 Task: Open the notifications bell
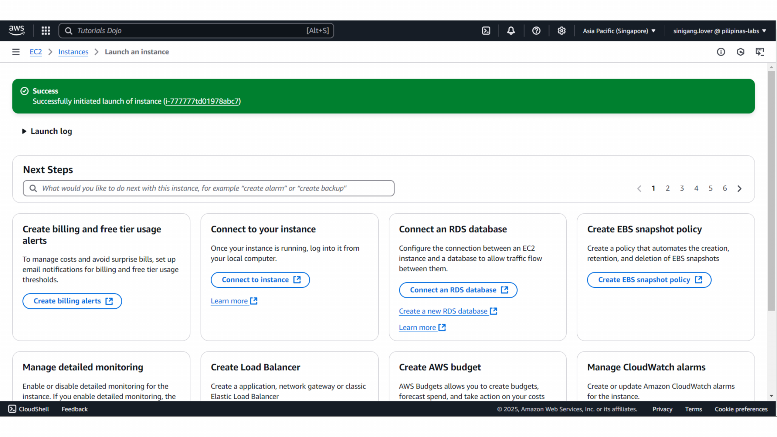(511, 31)
